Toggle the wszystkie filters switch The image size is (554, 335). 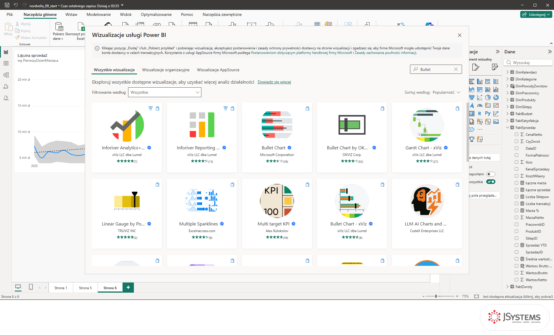pos(491,182)
